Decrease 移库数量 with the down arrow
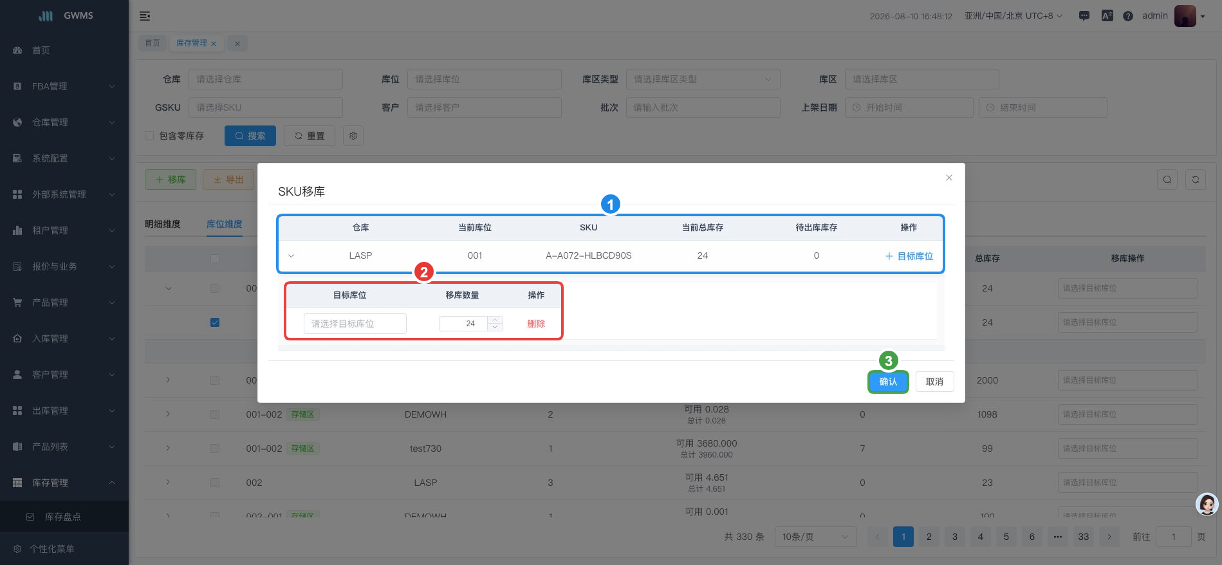 click(x=495, y=328)
